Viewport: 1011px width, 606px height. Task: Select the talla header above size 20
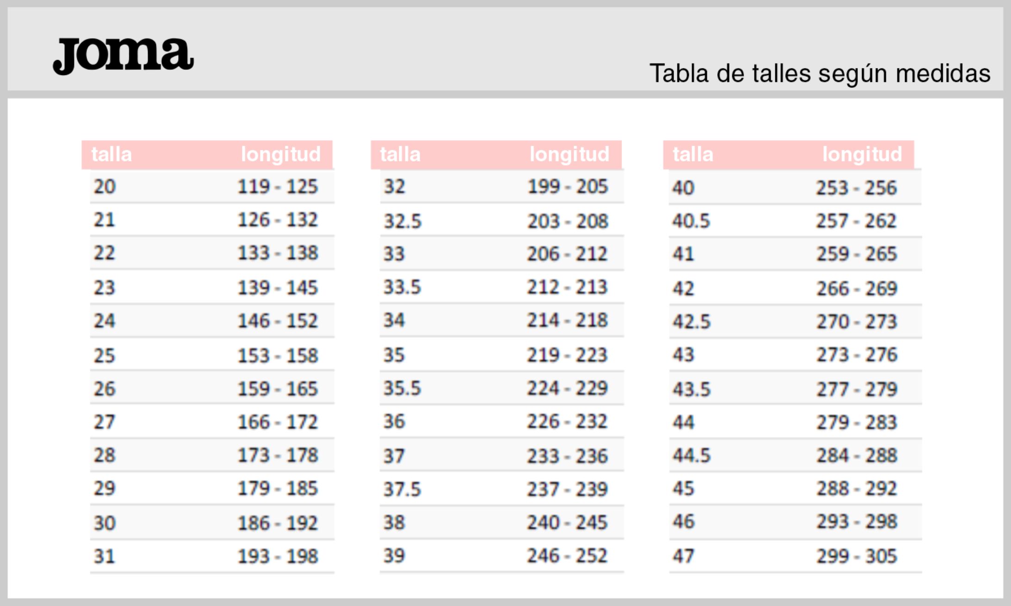(x=112, y=155)
